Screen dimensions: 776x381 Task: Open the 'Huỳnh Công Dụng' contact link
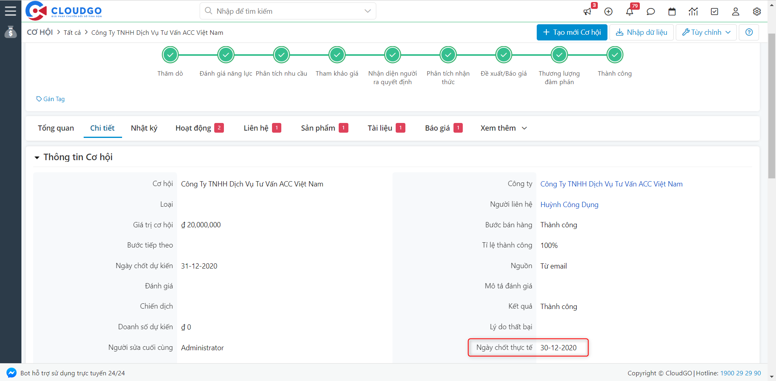(569, 205)
